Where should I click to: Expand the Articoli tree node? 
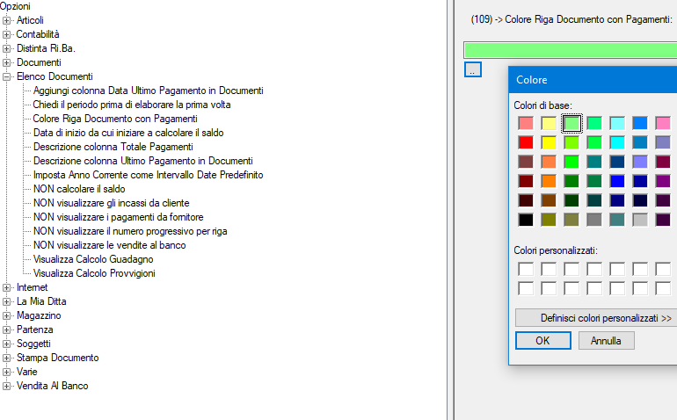pos(7,20)
